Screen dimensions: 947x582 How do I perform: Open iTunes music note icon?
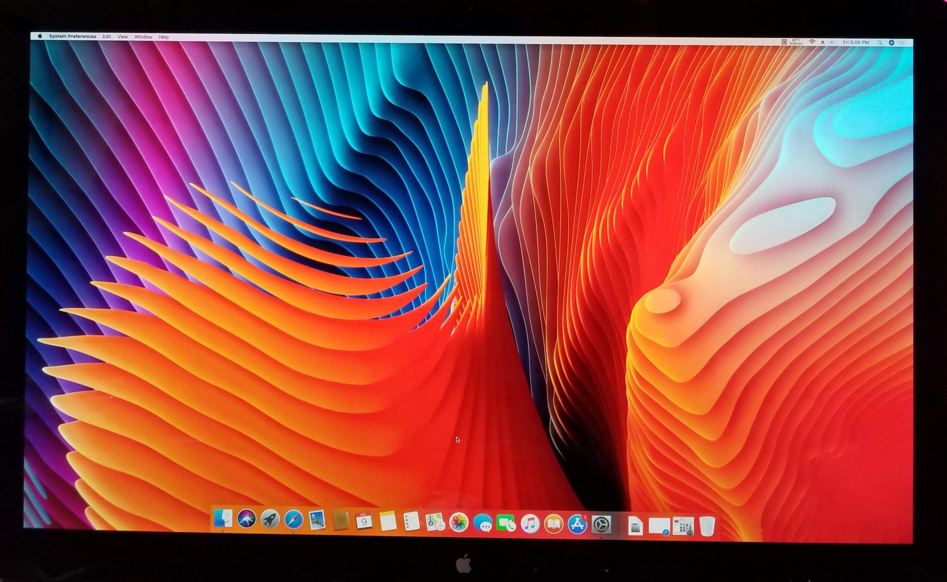pyautogui.click(x=530, y=524)
